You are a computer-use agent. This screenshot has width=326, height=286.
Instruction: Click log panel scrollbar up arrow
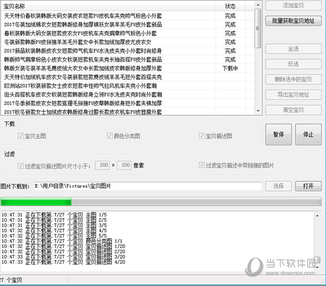click(317, 215)
